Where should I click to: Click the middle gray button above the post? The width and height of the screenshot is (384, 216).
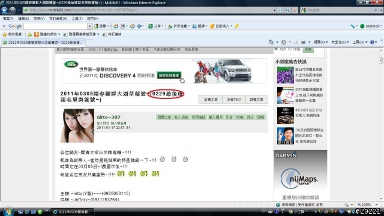(233, 100)
